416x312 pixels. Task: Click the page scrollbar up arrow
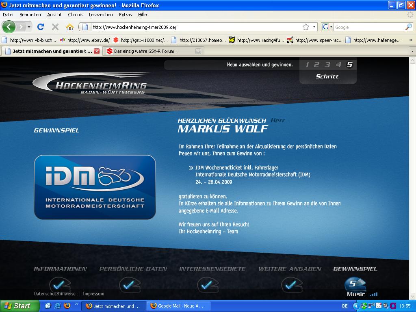(x=413, y=61)
